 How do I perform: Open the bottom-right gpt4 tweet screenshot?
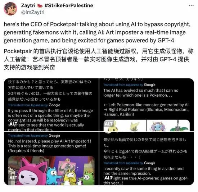pos(147,159)
